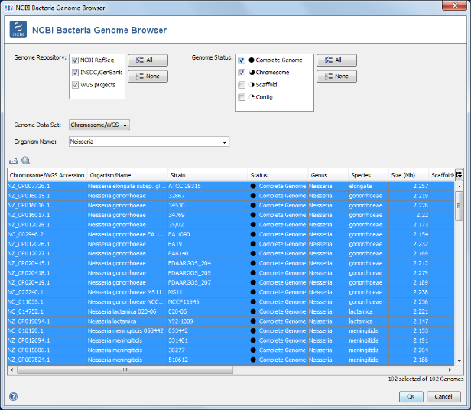Click the magnifier search icon above the table
Viewport: 471px width, 410px height.
pos(26,161)
